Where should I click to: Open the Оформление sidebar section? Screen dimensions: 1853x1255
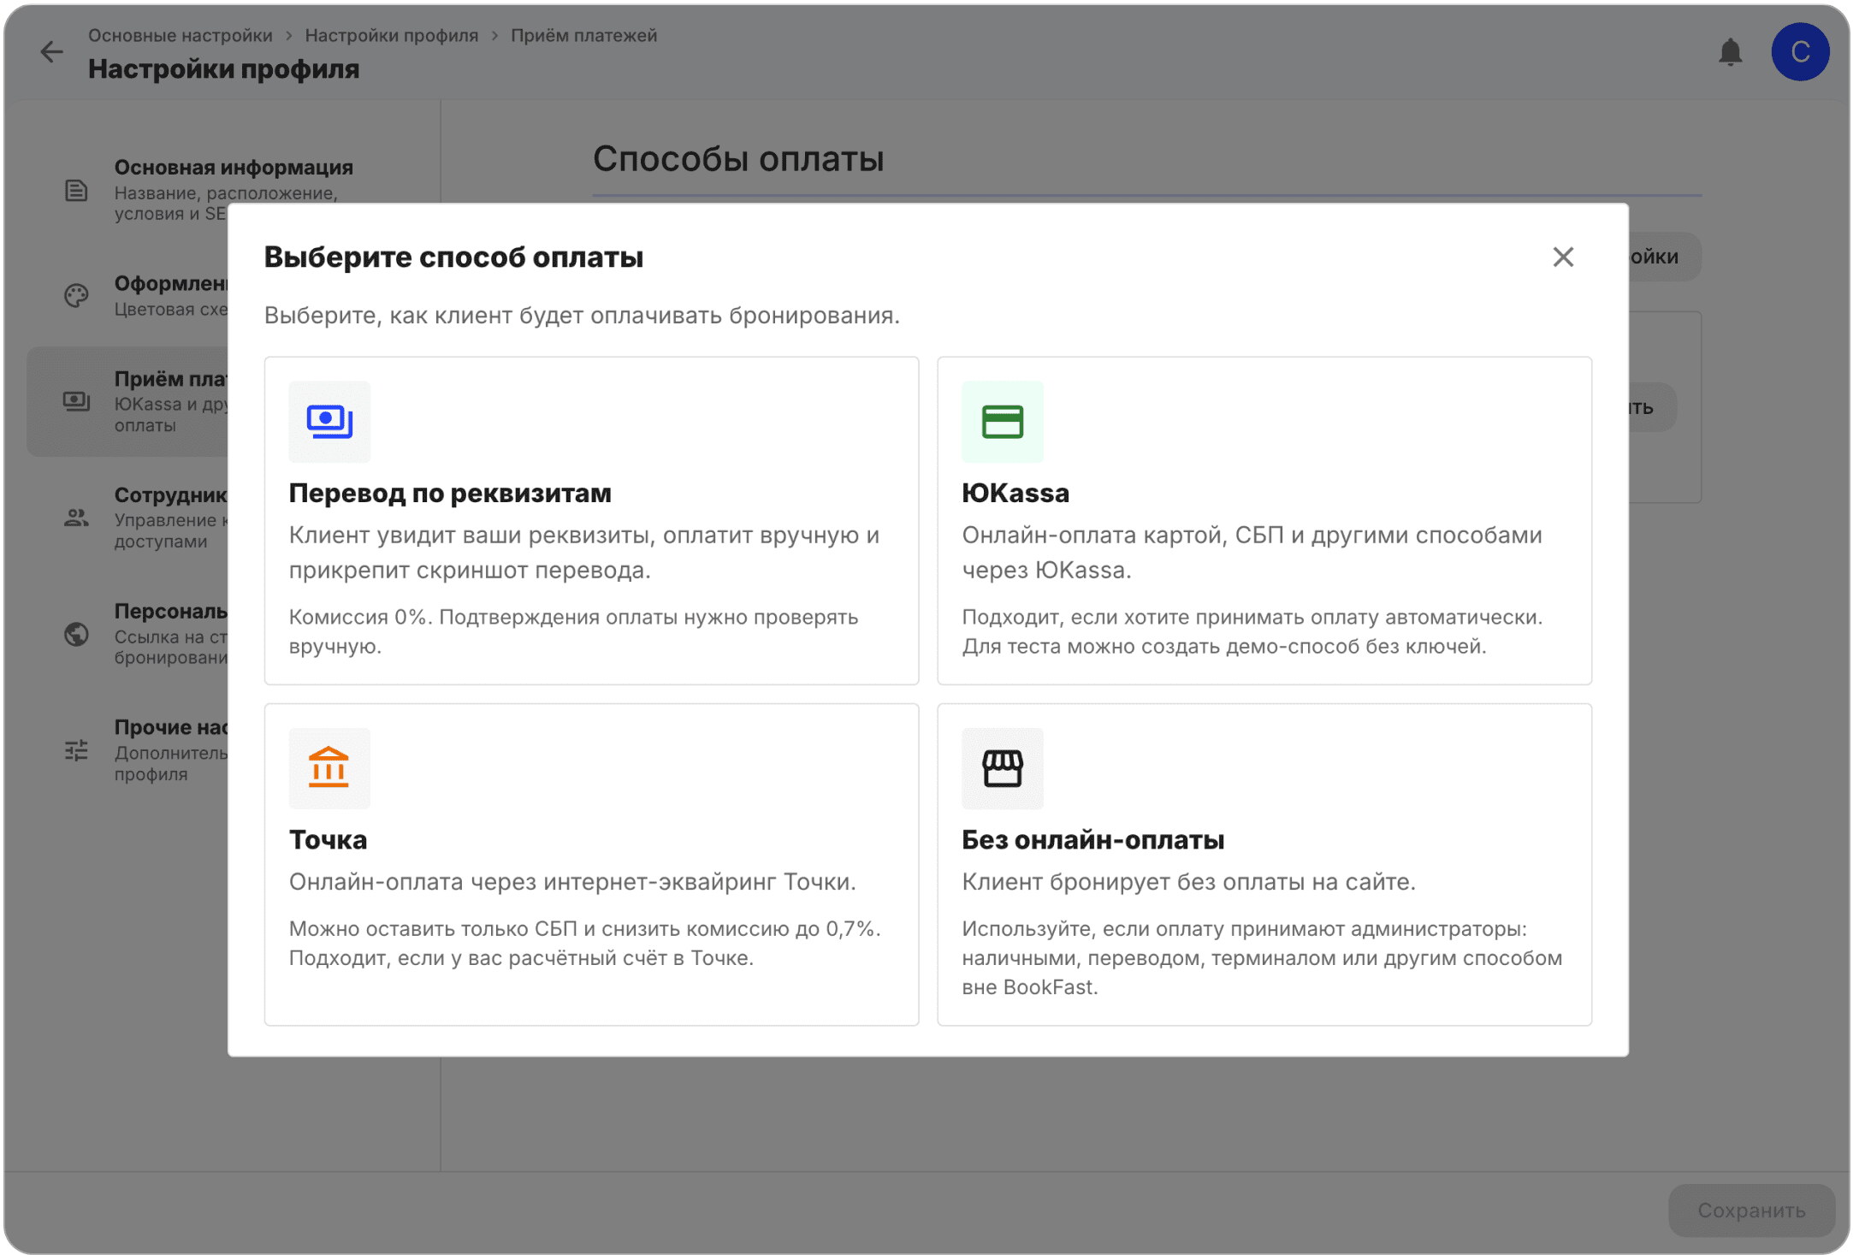point(128,295)
